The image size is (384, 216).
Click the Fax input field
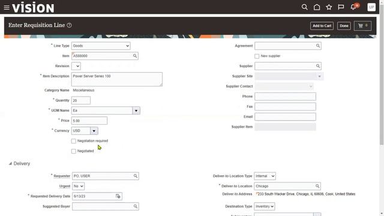(285, 107)
